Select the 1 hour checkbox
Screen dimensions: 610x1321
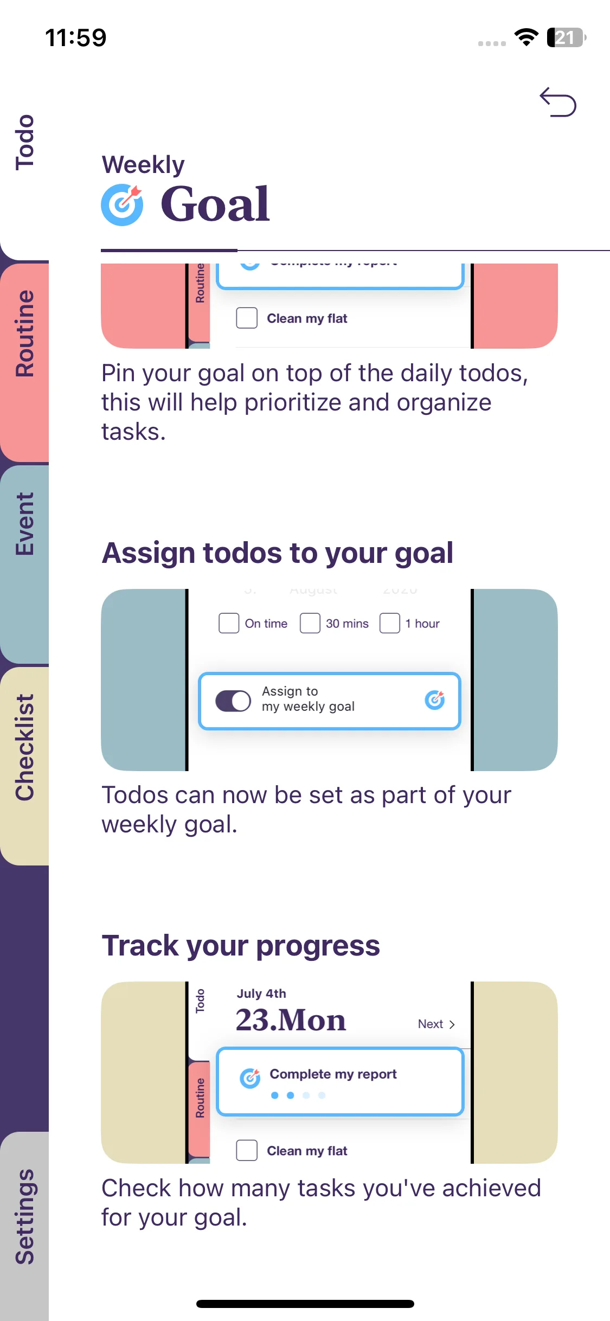390,623
